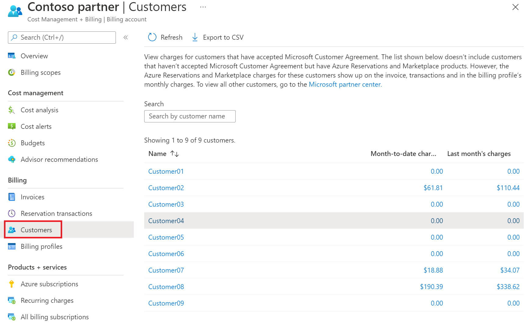This screenshot has width=528, height=326.
Task: Collapse the sidebar with double chevron
Action: click(x=126, y=38)
